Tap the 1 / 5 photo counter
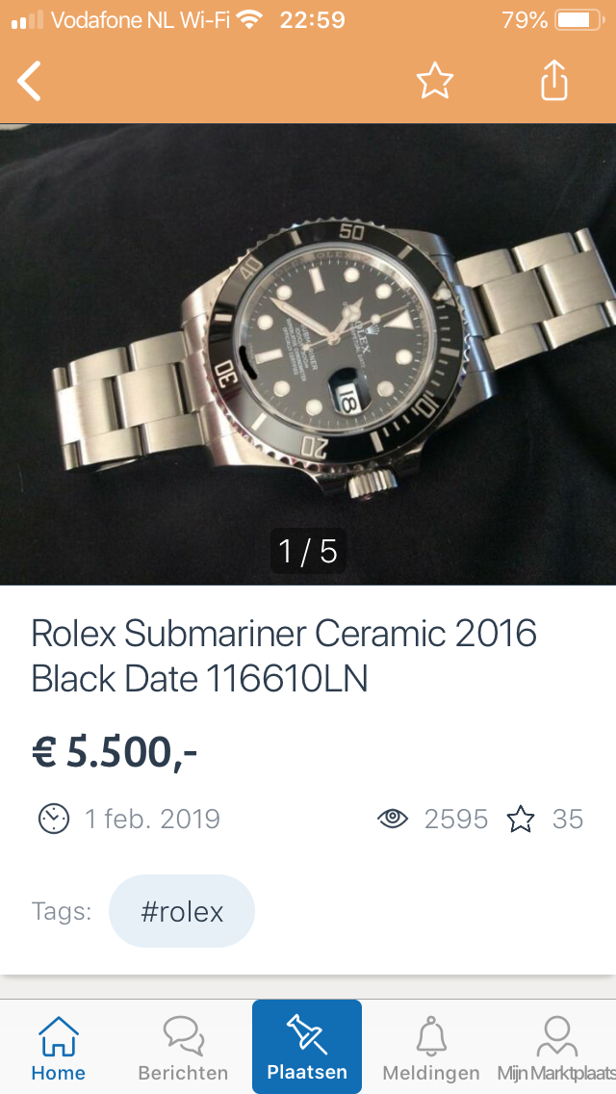This screenshot has width=616, height=1094. 308,551
